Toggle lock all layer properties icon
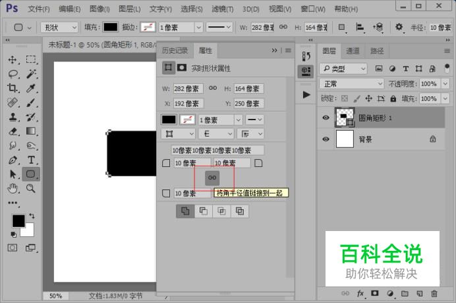The width and height of the screenshot is (456, 303). coord(393,99)
